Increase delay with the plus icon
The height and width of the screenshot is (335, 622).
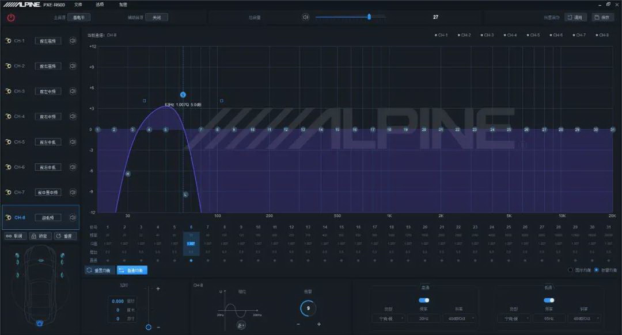point(158,288)
